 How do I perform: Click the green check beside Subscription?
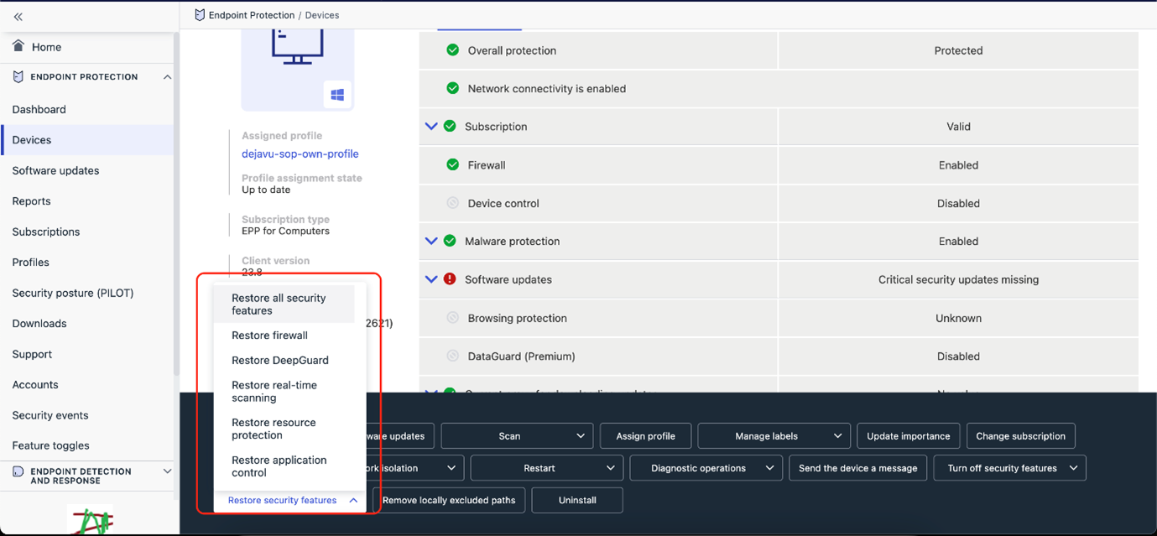450,126
